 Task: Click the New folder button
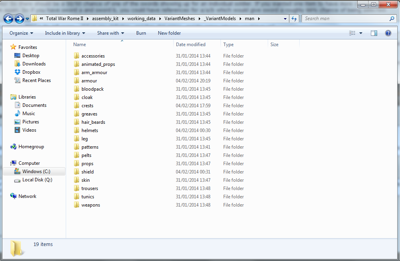(169, 33)
